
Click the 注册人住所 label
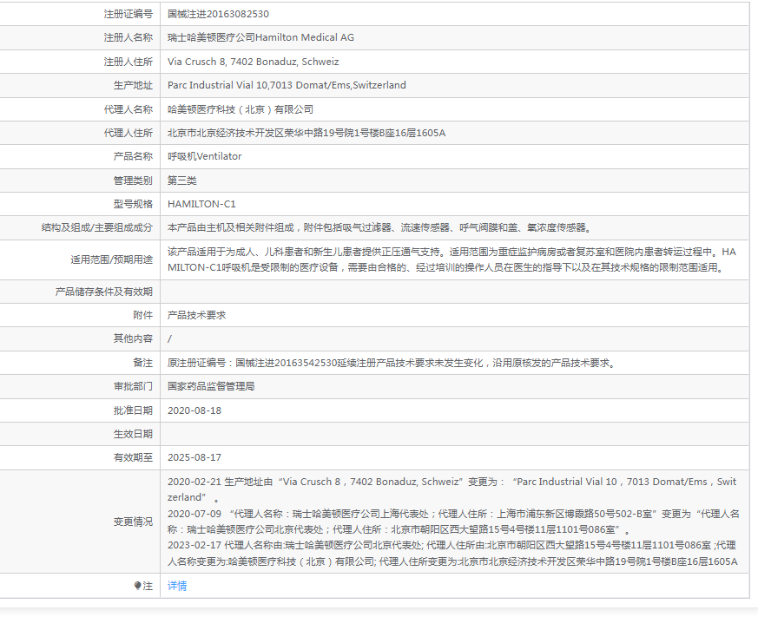(129, 62)
